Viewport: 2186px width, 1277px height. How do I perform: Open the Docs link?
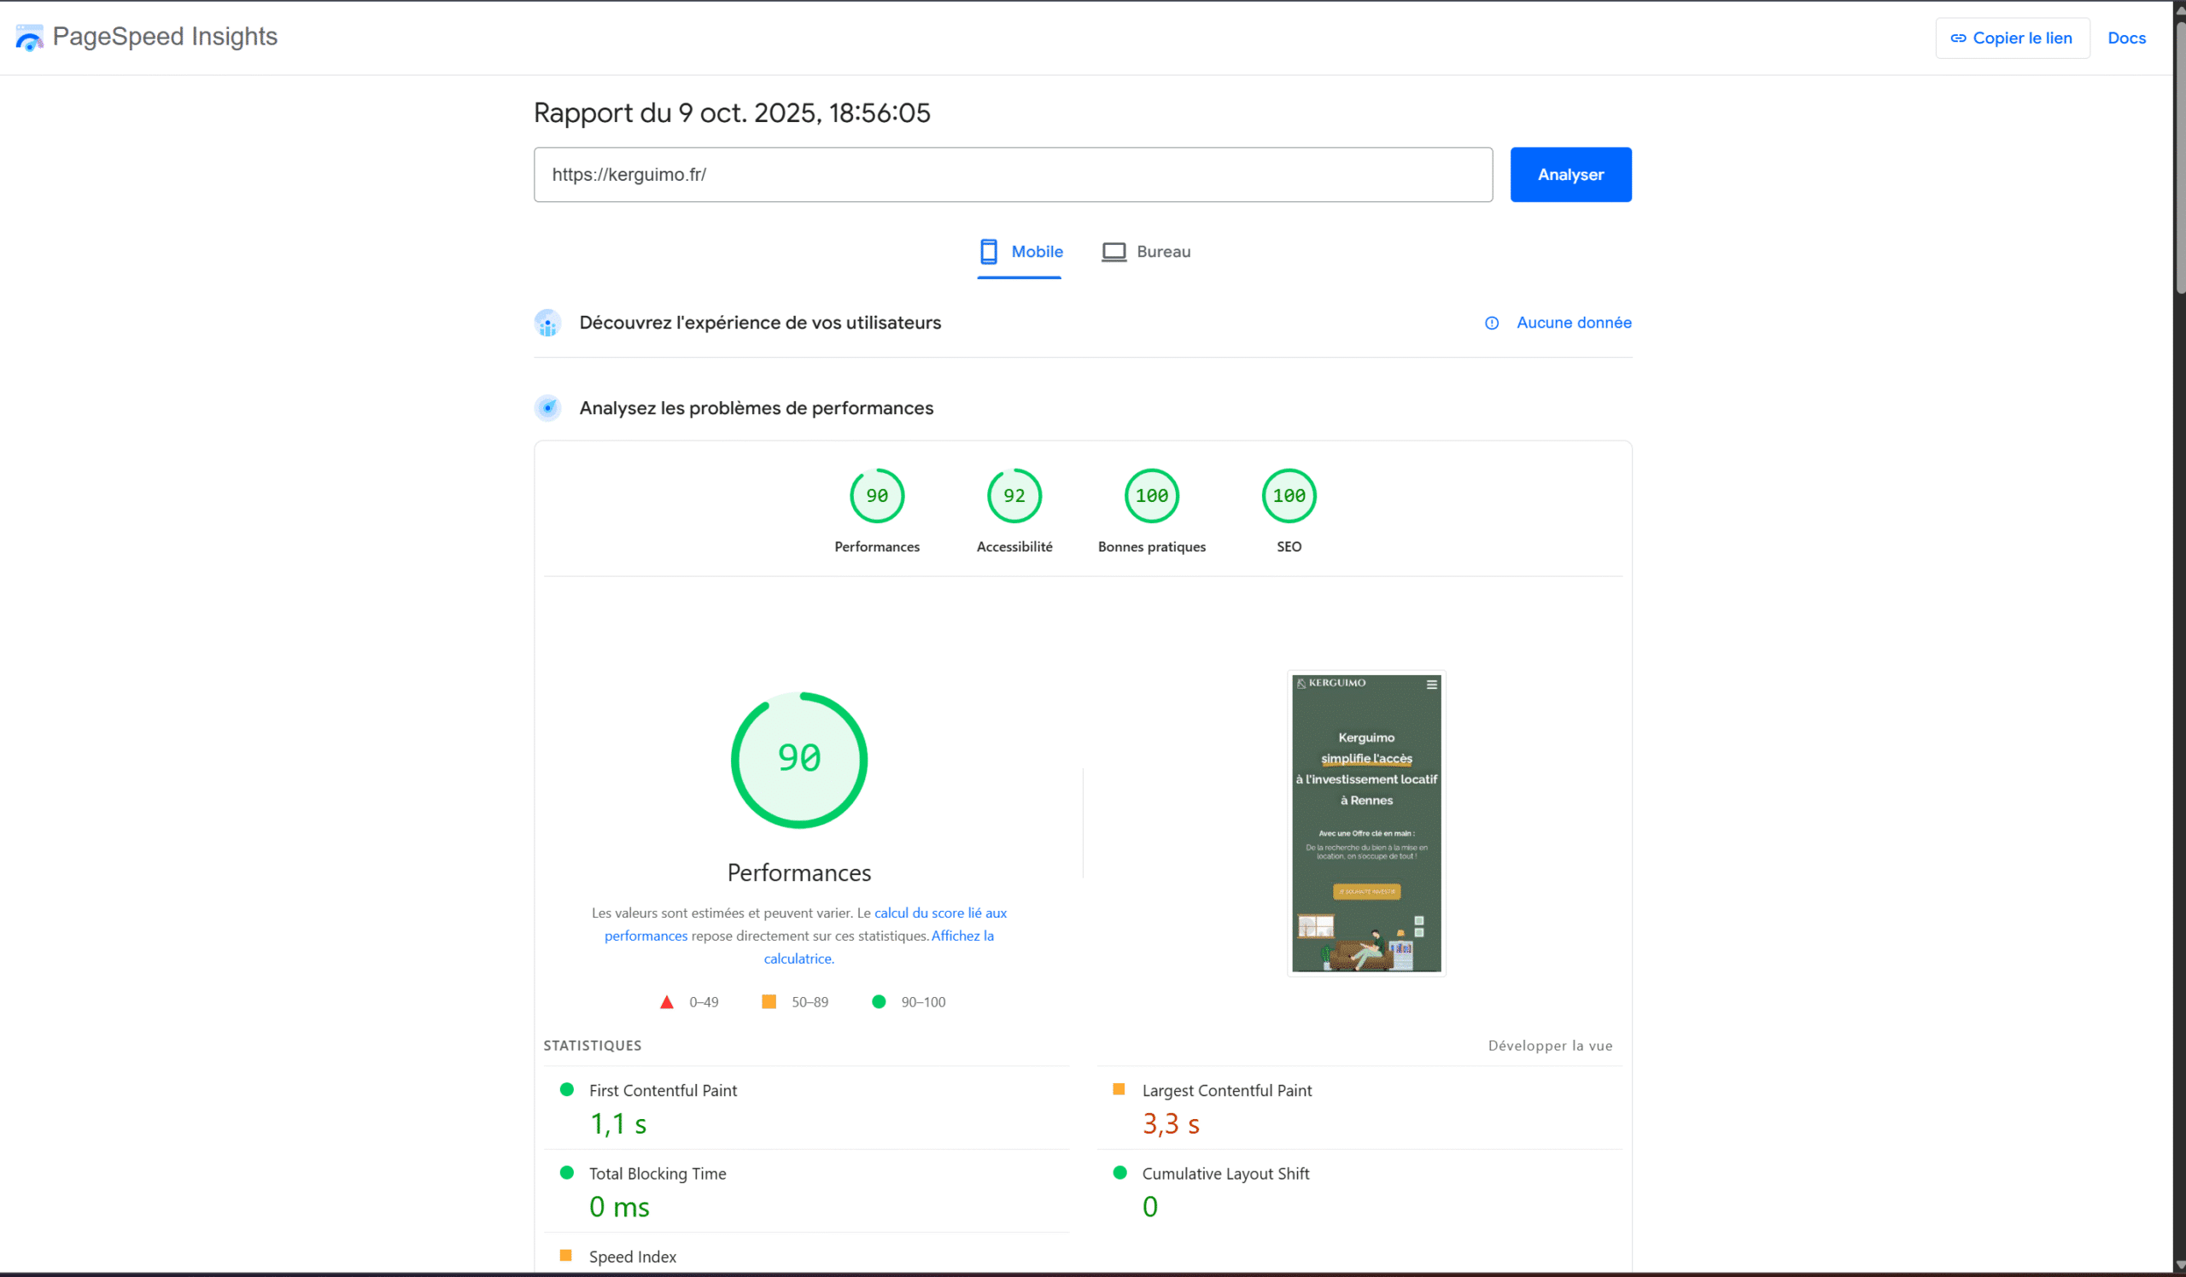[x=2125, y=38]
